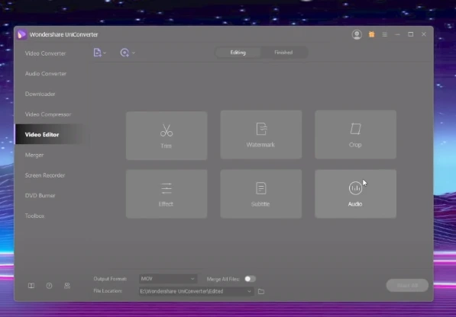456x317 pixels.
Task: Open the Crop editing tool
Action: pyautogui.click(x=355, y=134)
